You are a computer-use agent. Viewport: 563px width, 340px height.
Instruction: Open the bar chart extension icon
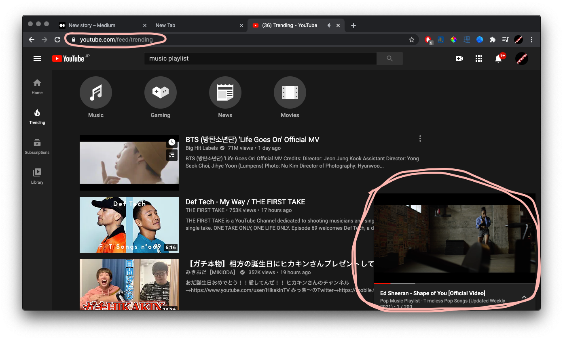point(441,40)
